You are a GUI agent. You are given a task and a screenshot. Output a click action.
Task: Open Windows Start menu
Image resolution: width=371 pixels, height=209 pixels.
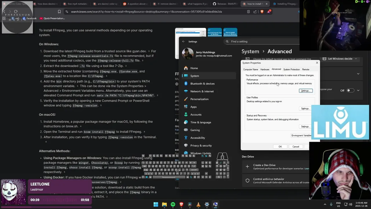pyautogui.click(x=156, y=204)
